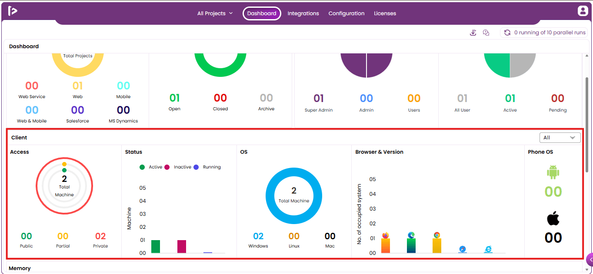
Task: Expand the Client filter 'All' dropdown
Action: [560, 138]
